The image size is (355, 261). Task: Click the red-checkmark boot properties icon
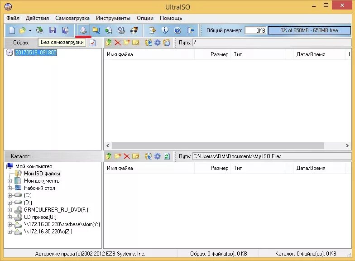[92, 43]
